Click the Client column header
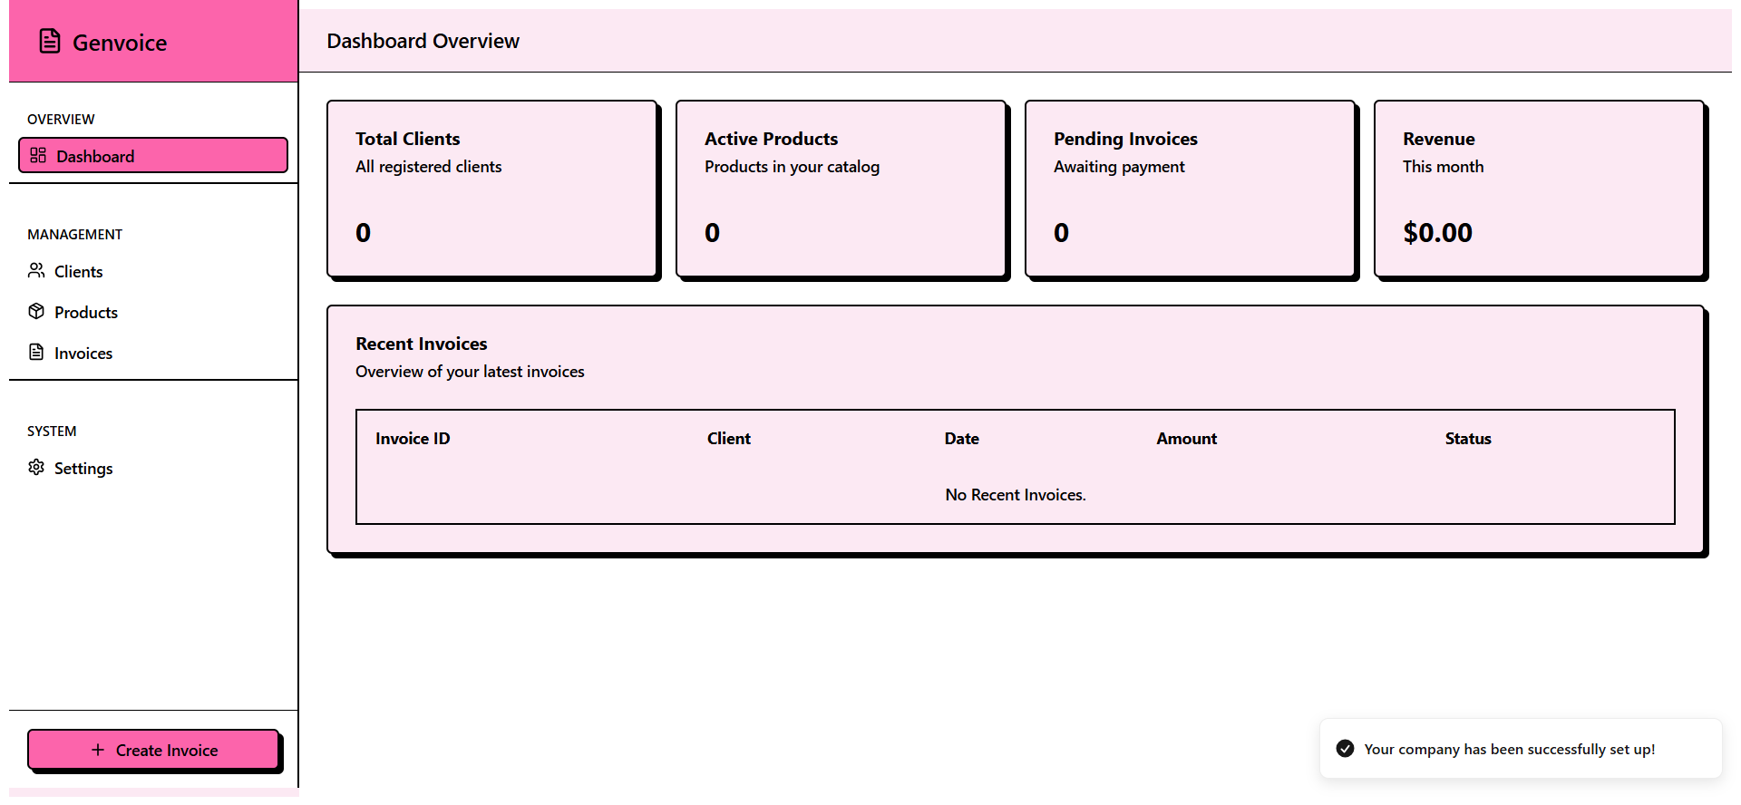 pos(729,439)
